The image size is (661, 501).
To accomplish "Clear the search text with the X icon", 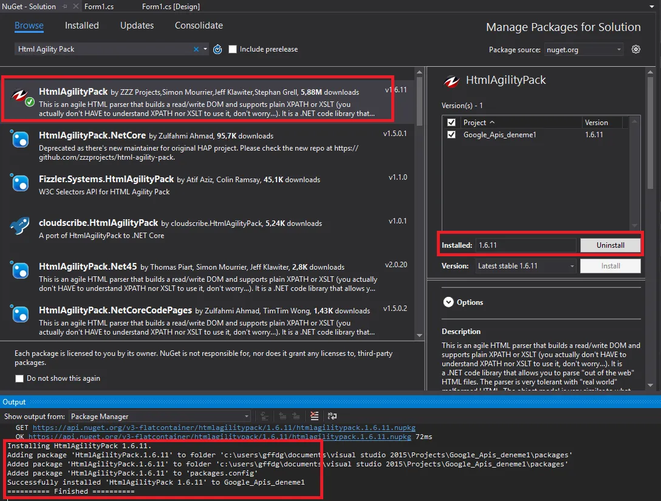I will pos(196,49).
